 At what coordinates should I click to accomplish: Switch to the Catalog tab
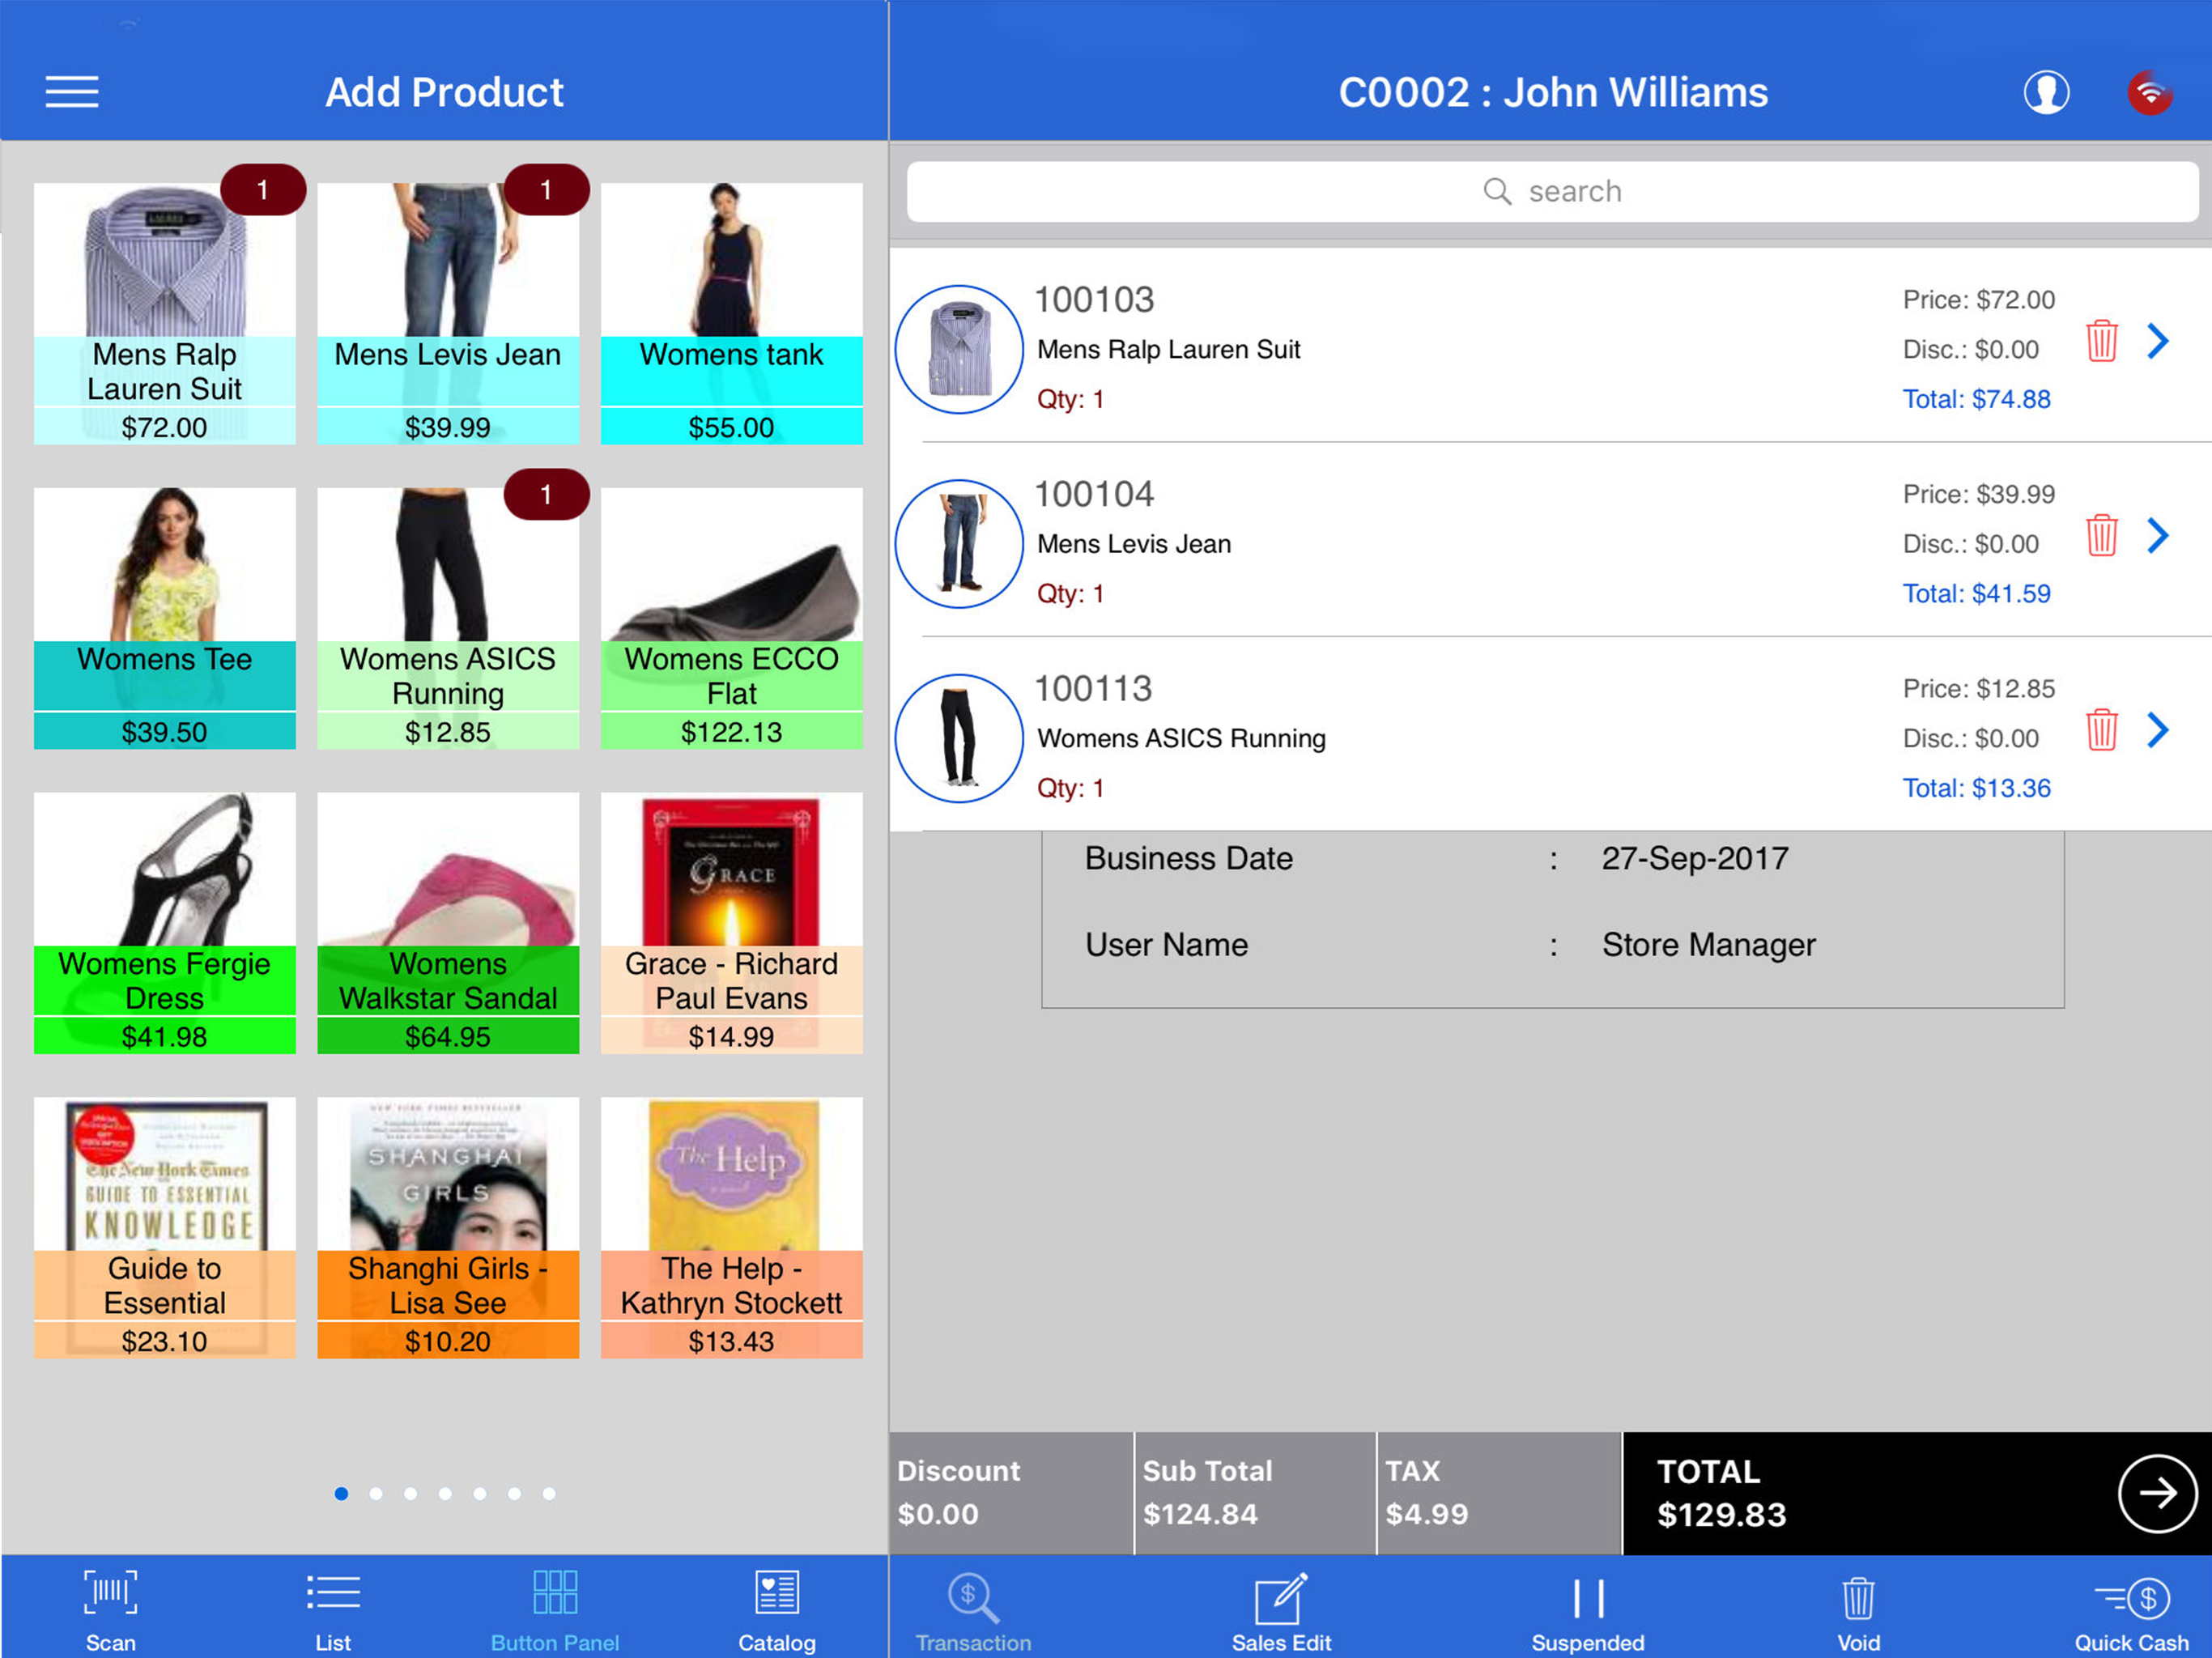[x=777, y=1609]
